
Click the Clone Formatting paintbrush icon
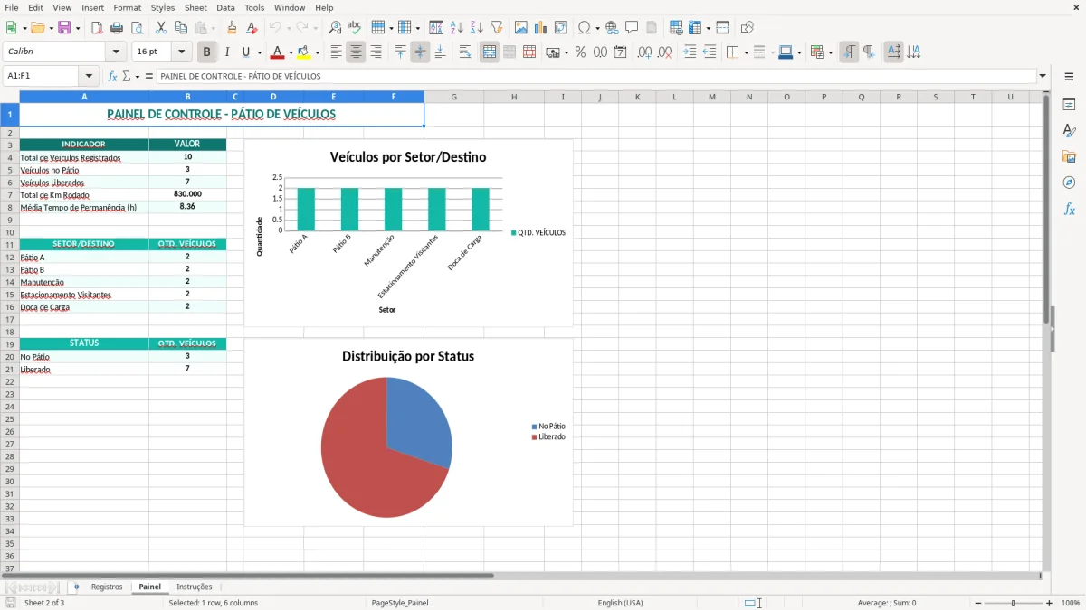[x=233, y=28]
